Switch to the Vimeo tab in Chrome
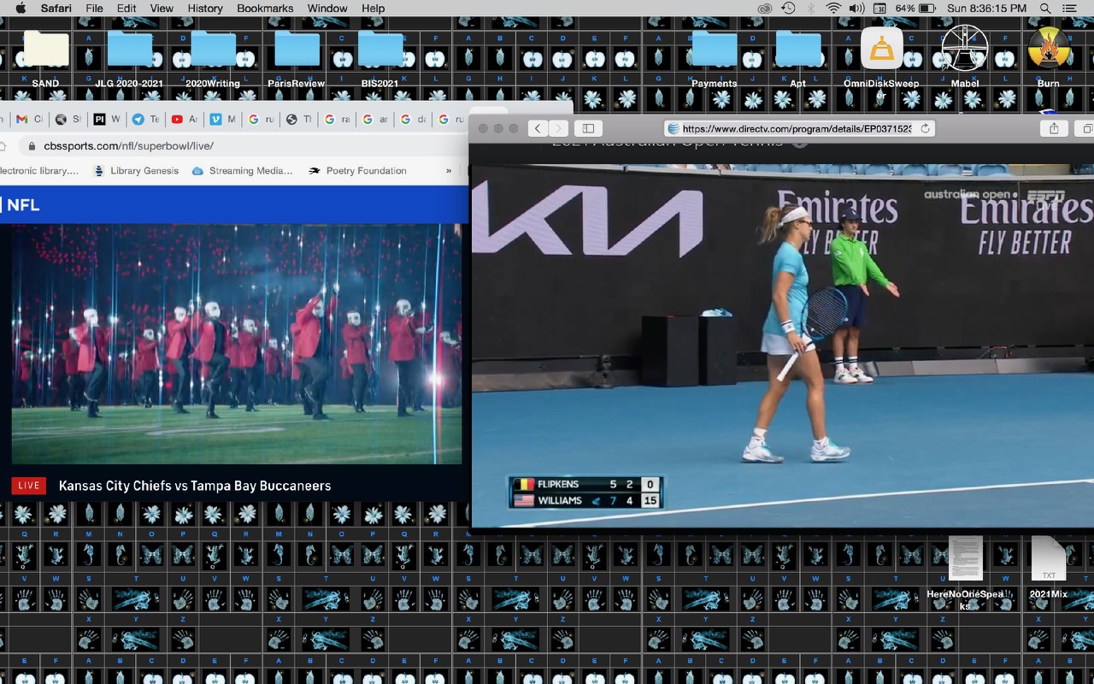 pos(222,119)
